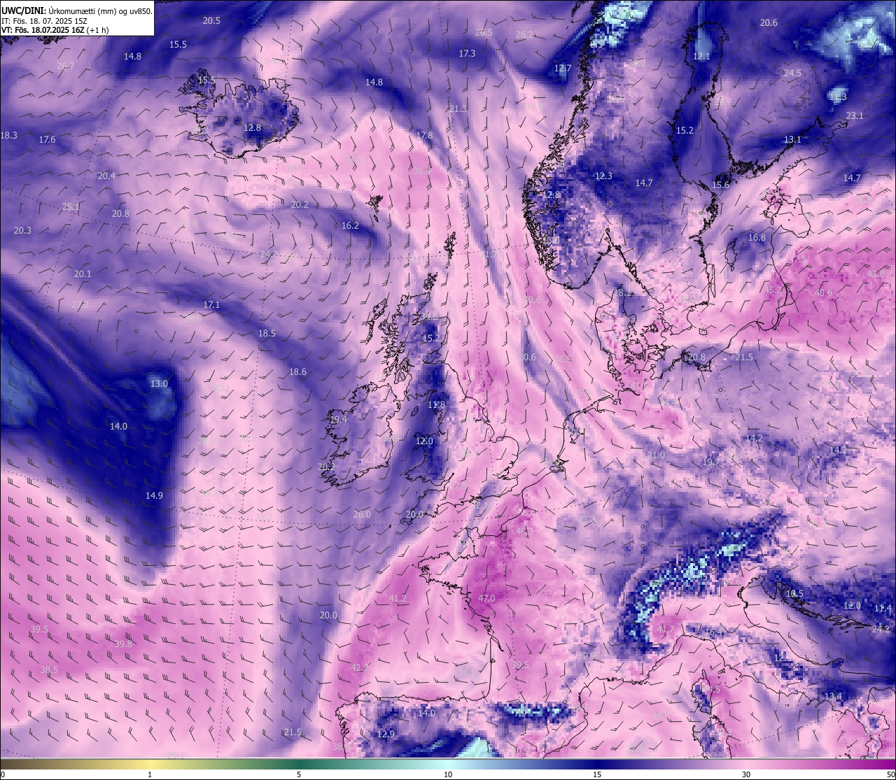
Task: Click the 20.1 value label
Action: [83, 274]
